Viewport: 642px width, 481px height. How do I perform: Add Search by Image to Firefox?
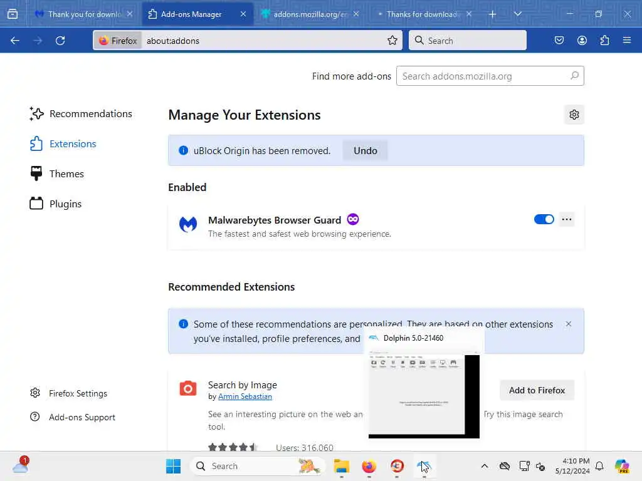click(537, 390)
